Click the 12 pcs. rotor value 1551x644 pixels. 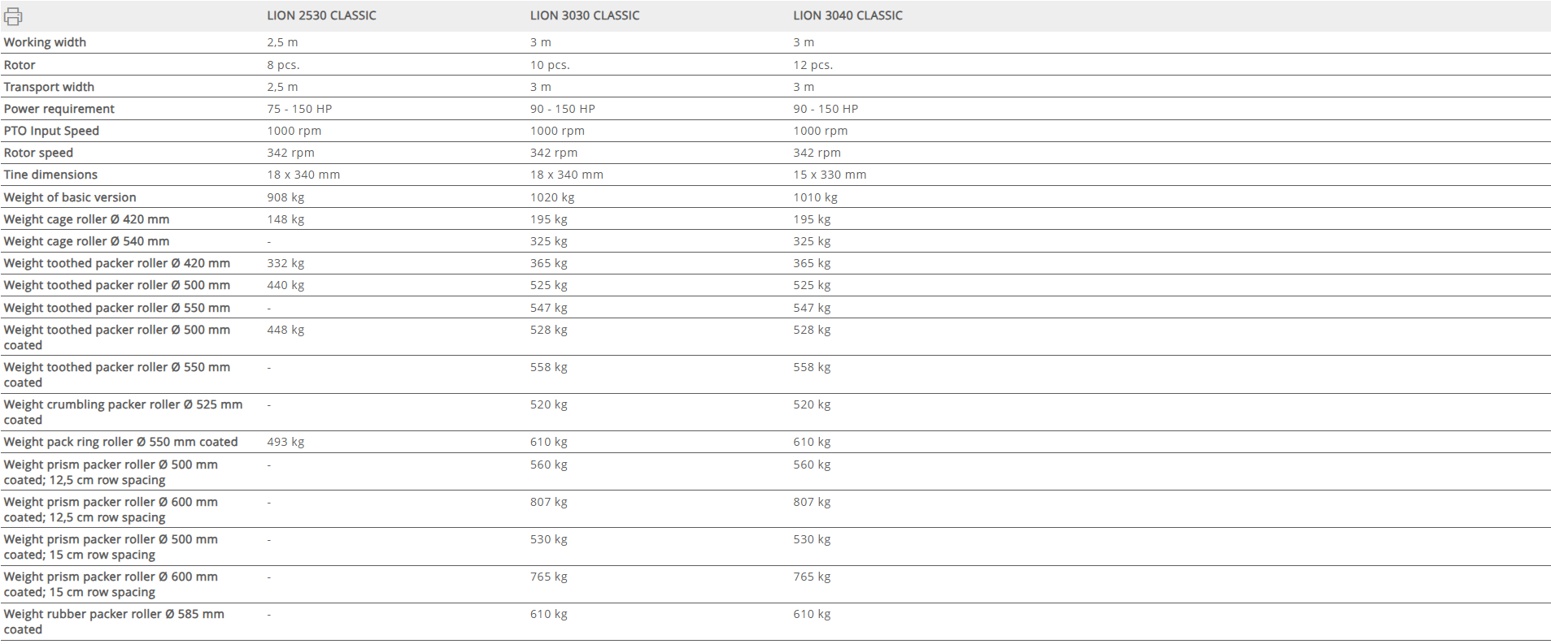coord(813,65)
